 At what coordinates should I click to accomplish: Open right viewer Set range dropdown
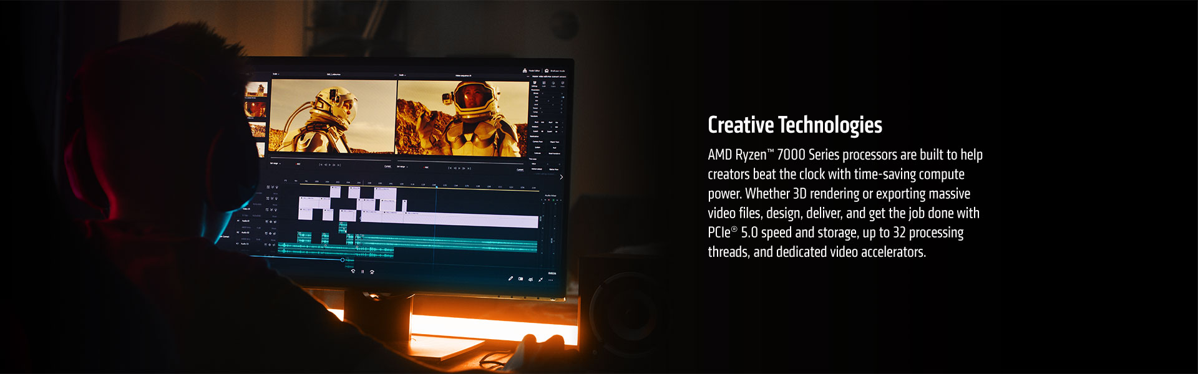coord(402,166)
